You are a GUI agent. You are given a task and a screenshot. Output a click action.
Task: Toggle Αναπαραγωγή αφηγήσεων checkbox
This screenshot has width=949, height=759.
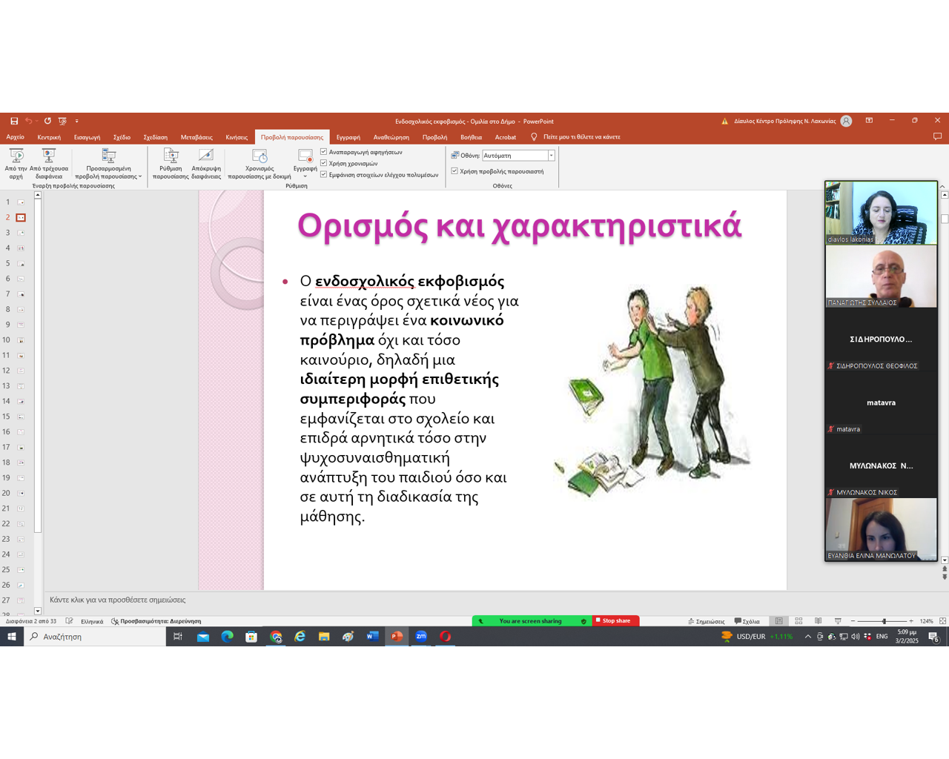pos(324,152)
